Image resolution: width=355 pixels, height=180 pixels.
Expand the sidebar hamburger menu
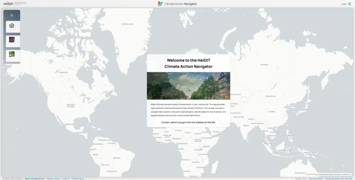pos(12,16)
